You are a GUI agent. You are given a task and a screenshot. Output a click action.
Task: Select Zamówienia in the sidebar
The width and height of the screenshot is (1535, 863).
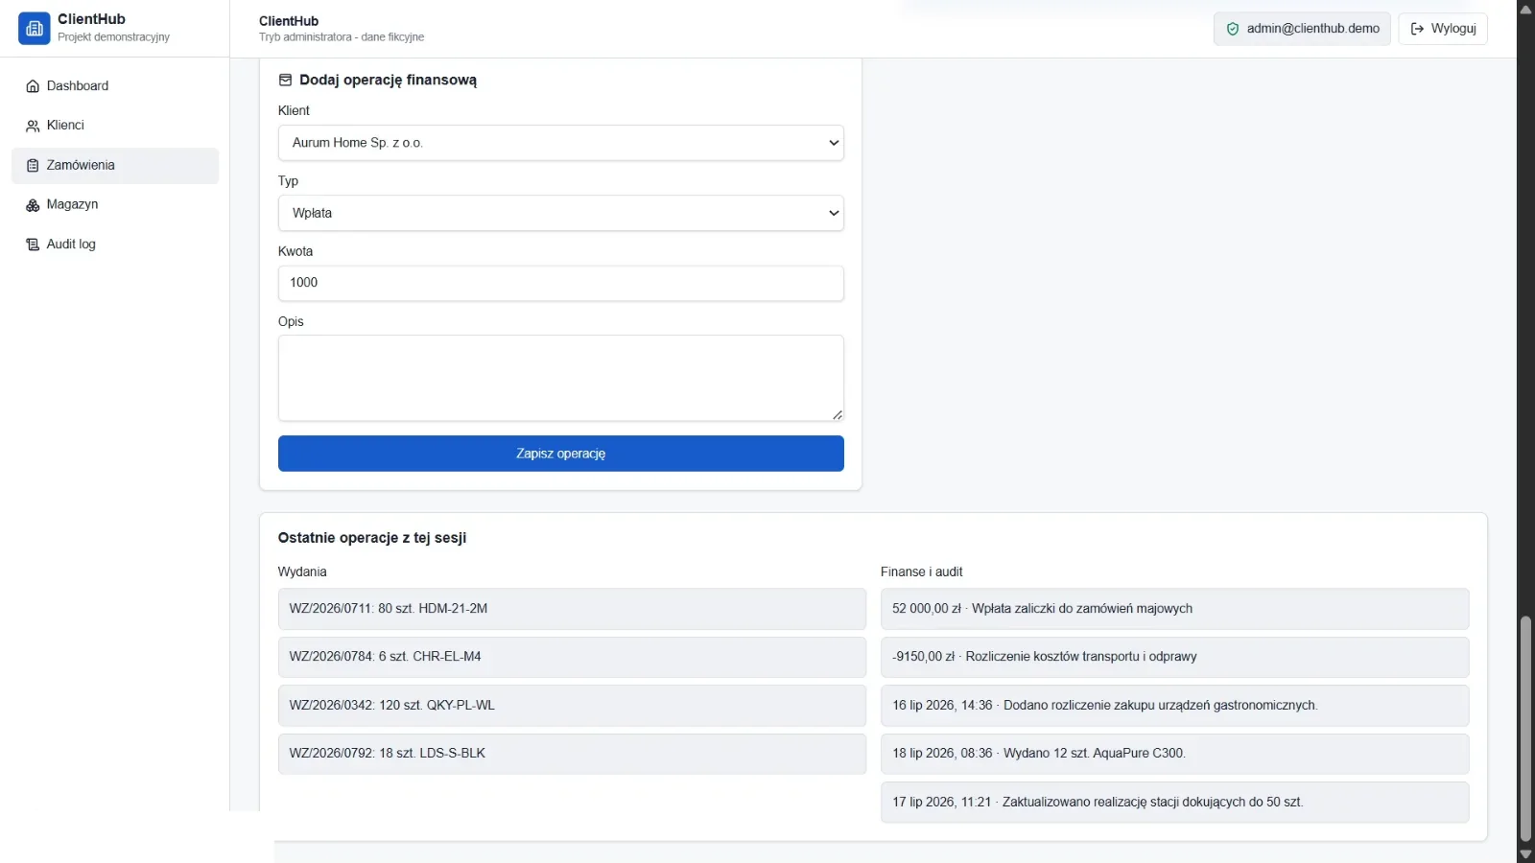click(115, 166)
